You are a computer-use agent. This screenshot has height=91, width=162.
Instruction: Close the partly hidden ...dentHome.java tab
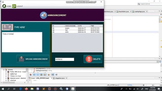click(115, 12)
